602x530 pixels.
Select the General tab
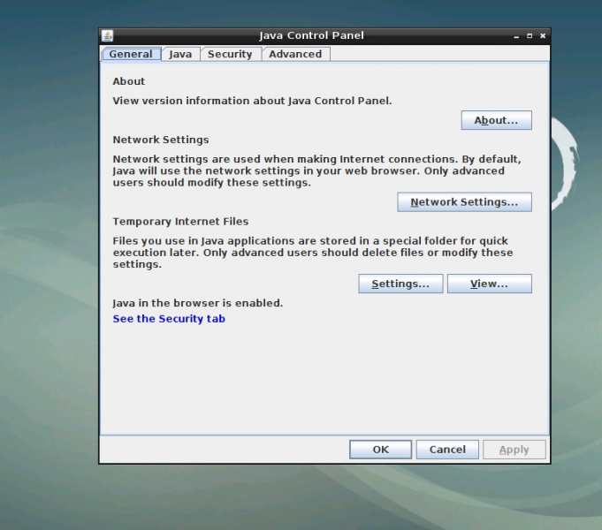(x=131, y=54)
